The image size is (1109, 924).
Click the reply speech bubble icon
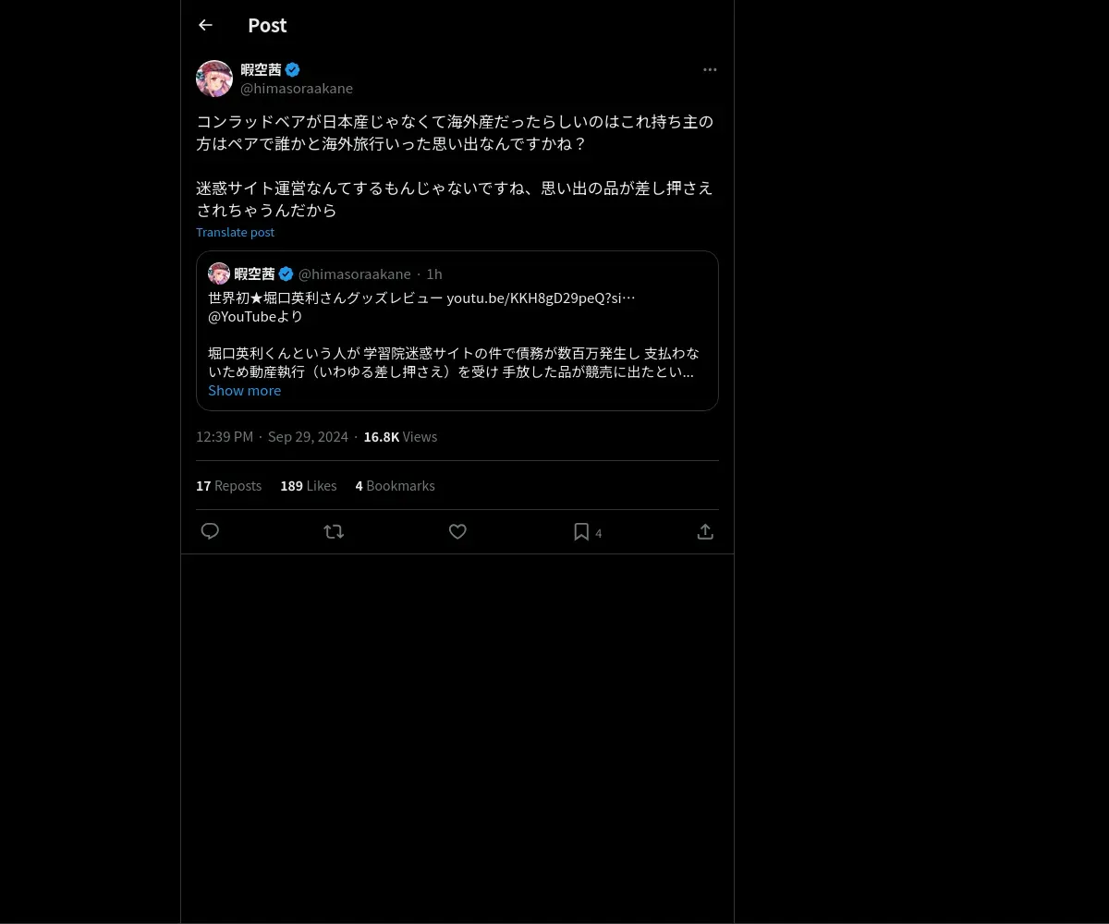pyautogui.click(x=210, y=531)
